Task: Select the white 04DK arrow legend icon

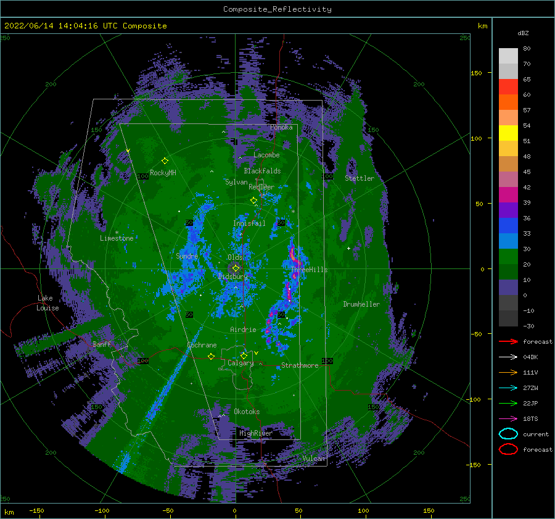Action: tap(508, 357)
